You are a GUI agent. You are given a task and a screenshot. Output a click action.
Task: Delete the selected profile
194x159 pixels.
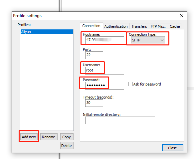tap(67, 145)
